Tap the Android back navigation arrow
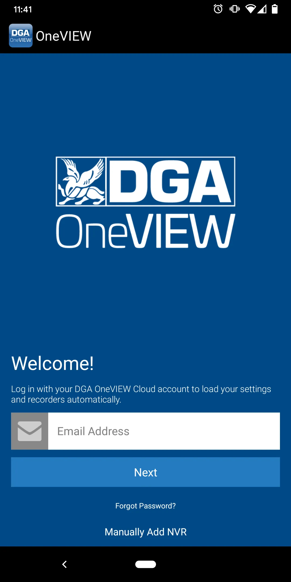This screenshot has width=291, height=582. coord(64,564)
